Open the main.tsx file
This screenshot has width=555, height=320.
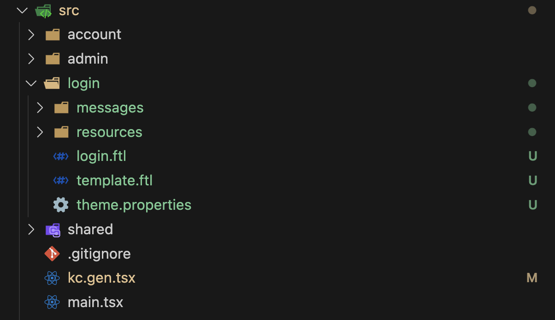[x=95, y=302]
